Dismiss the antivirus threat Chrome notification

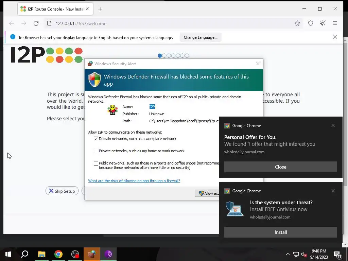click(x=333, y=191)
